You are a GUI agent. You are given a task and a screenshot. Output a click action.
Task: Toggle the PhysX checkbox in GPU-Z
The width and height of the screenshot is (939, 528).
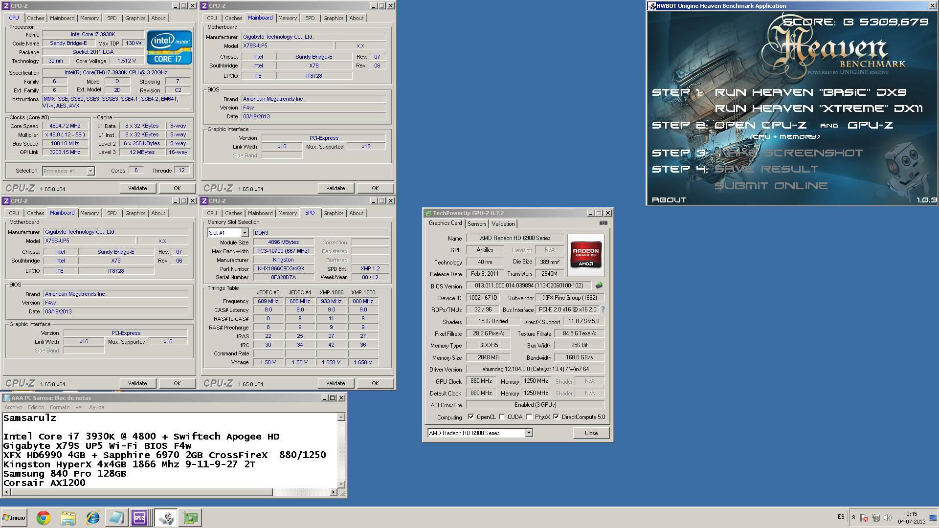(x=529, y=417)
